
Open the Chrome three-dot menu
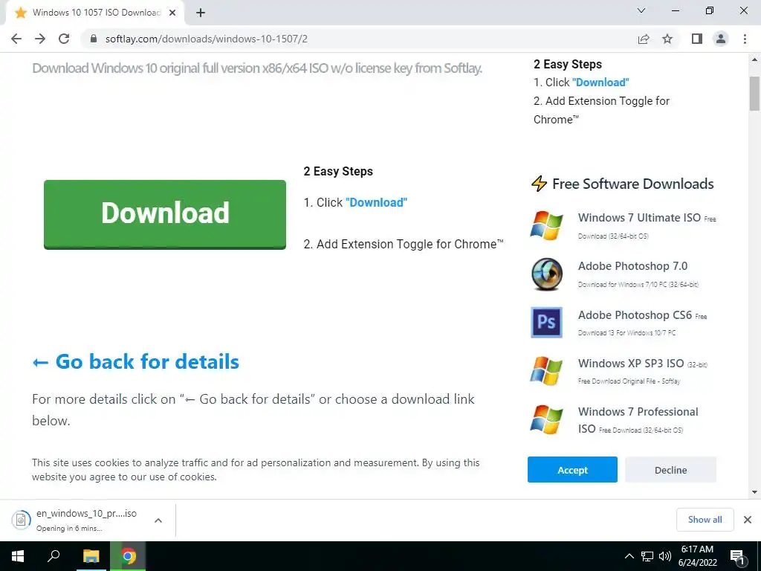[x=745, y=39]
